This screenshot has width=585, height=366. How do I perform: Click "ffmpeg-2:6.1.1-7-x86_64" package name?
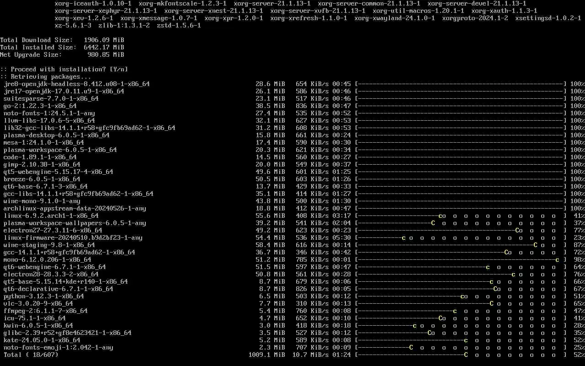pos(46,311)
